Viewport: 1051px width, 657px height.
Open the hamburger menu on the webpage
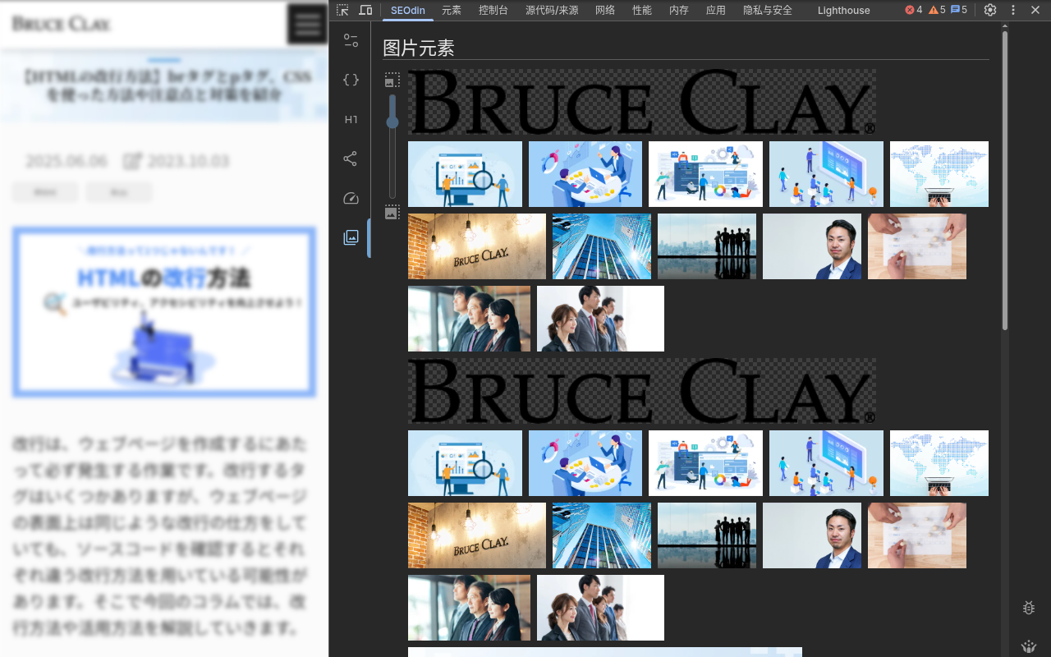(x=308, y=25)
